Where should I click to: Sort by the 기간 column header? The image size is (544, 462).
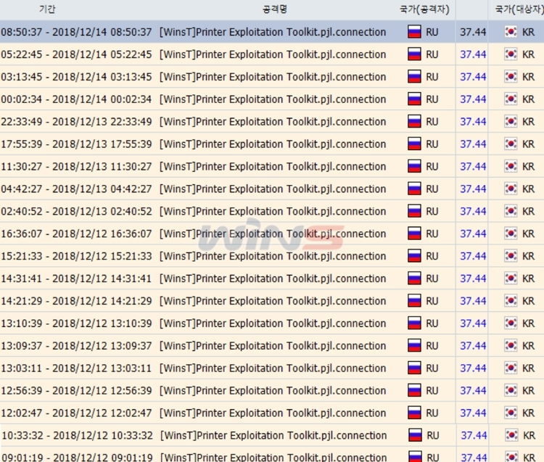47,9
